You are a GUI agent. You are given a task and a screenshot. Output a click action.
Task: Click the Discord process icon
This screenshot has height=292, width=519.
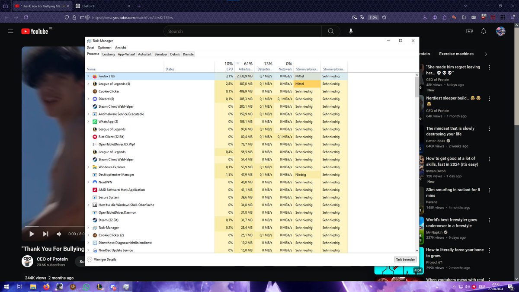click(95, 99)
